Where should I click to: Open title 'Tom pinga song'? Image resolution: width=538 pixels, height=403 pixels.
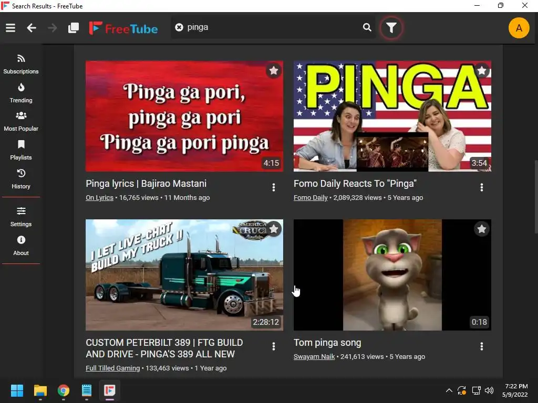(x=327, y=343)
